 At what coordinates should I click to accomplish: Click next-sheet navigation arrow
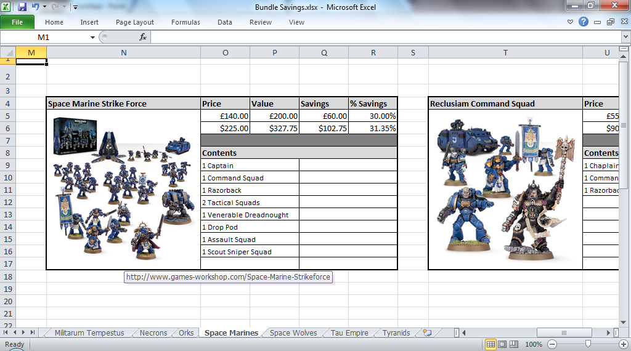pyautogui.click(x=23, y=333)
